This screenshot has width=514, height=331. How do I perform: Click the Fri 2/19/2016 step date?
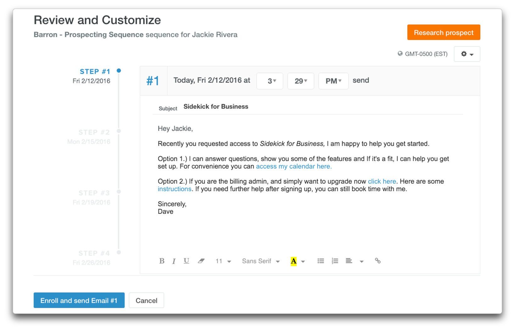(91, 203)
